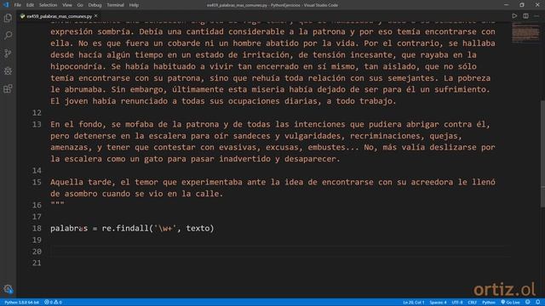Open the File menu
Image resolution: width=545 pixels, height=306 pixels.
(x=17, y=5)
